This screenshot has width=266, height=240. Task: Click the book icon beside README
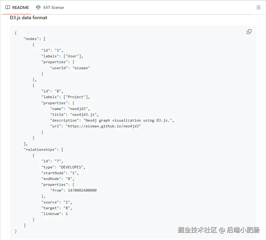pos(8,7)
